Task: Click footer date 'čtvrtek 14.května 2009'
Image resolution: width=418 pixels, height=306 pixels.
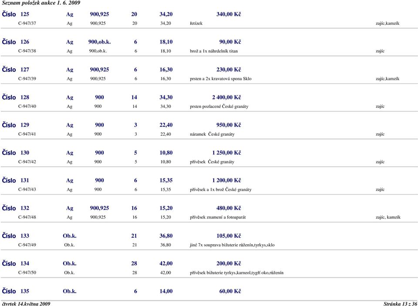Action: pos(26,303)
